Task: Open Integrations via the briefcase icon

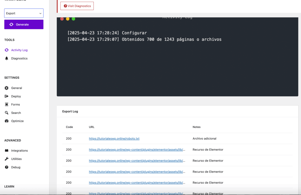Action: (x=6, y=150)
